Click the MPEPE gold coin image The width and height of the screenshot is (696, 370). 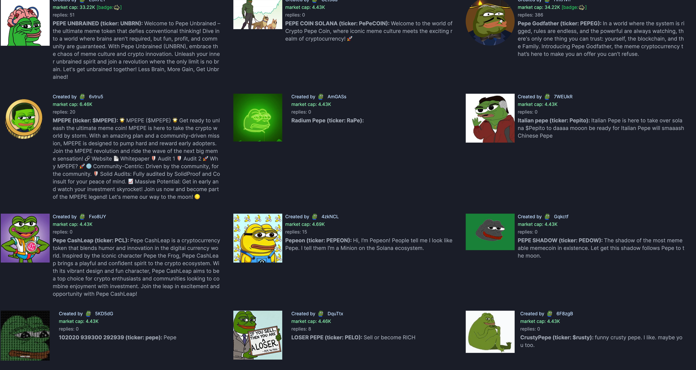[x=25, y=119]
